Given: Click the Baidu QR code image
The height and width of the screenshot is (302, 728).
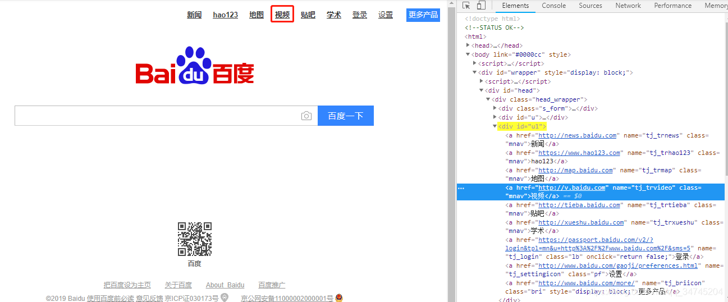Looking at the screenshot, I should (195, 239).
